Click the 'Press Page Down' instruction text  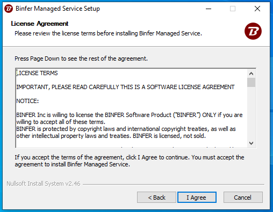81,59
